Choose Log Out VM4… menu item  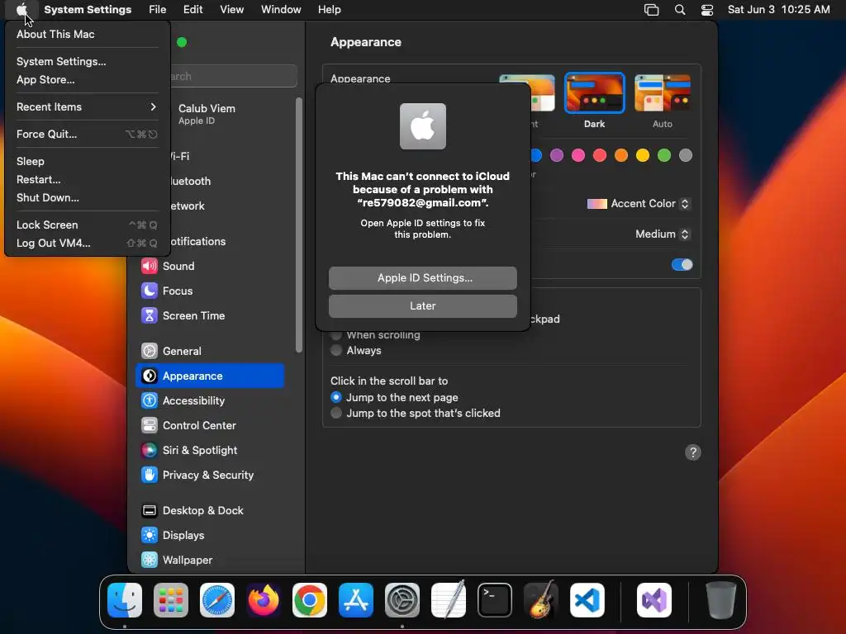pos(87,244)
